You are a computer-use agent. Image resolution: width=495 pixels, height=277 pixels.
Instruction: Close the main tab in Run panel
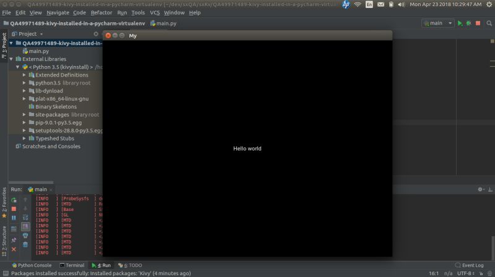point(51,189)
